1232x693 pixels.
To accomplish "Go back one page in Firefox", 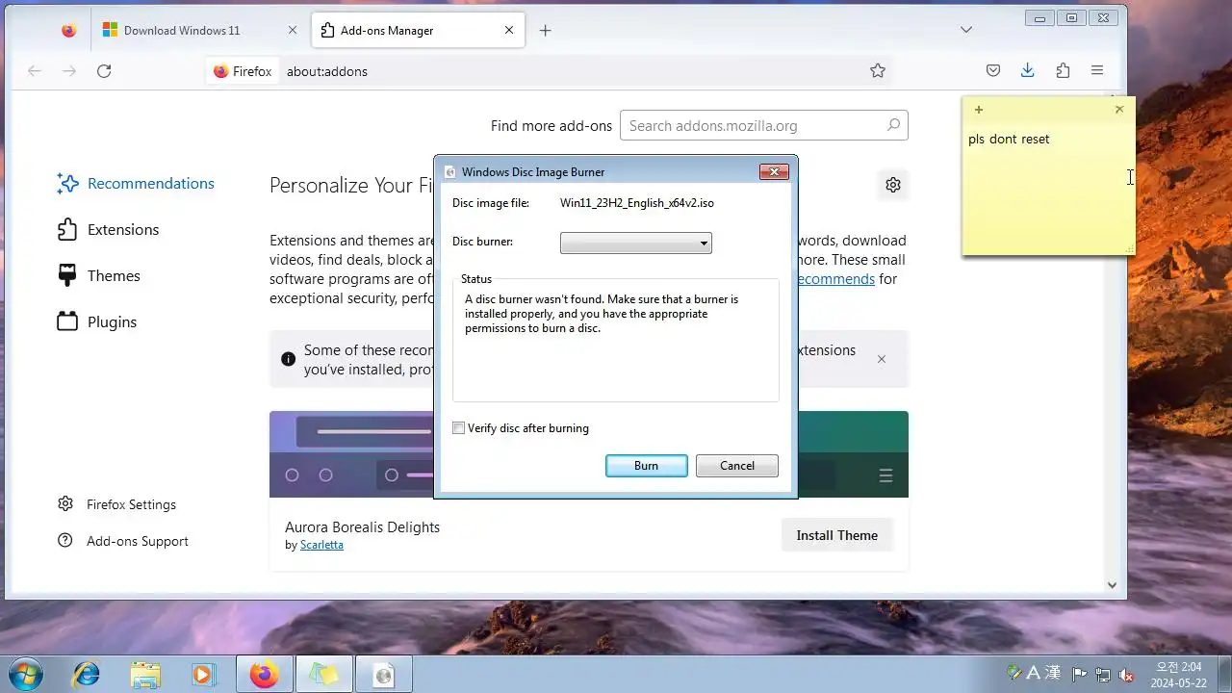I will pyautogui.click(x=35, y=71).
